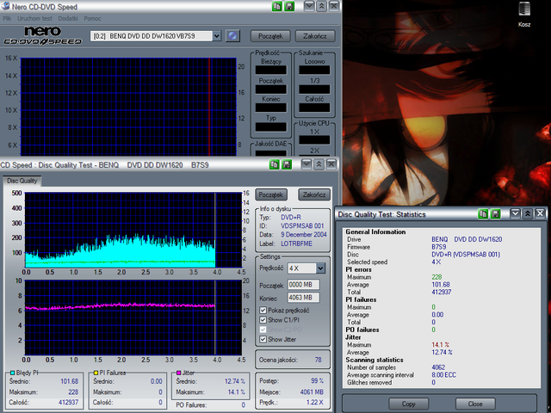Toggle Show C1/PI checkbox

coord(263,320)
